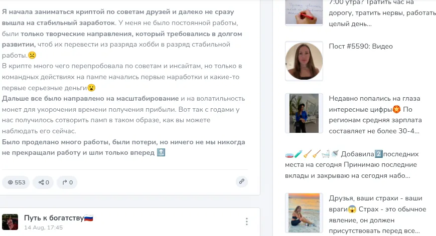Viewport: 436px width, 236px height.
Task: Open the 14 Aug, 17:45 timestamp link
Action: 43,227
